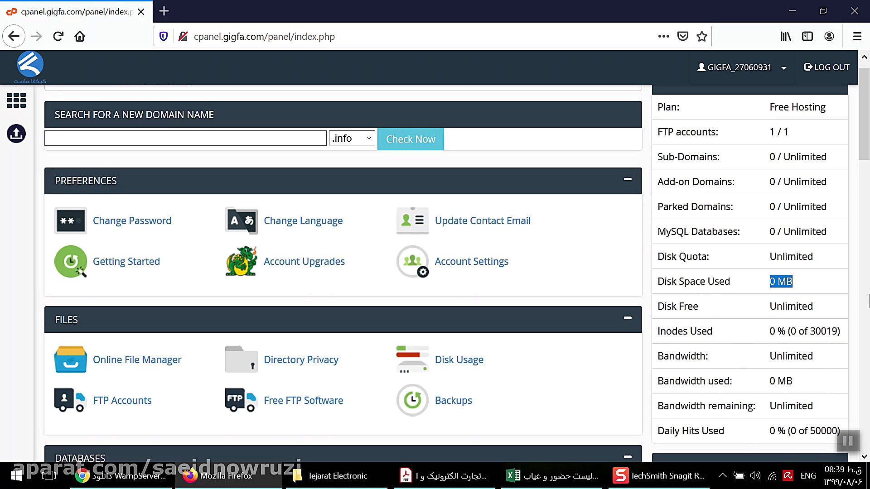Open the Backups icon

coord(412,400)
